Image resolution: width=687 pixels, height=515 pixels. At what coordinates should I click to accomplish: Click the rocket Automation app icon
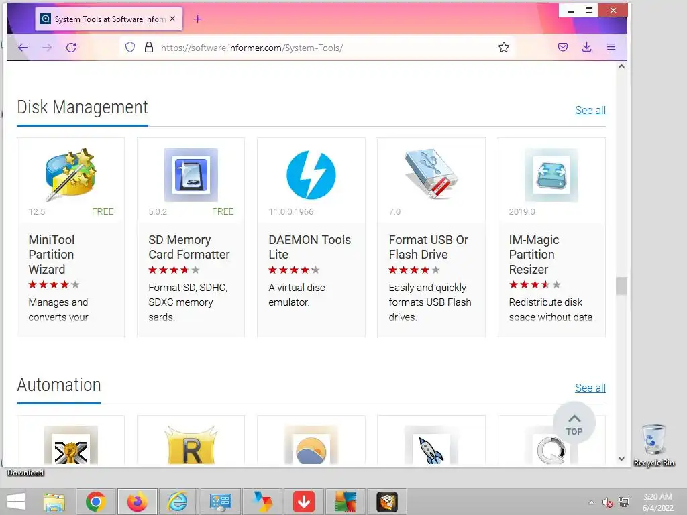pyautogui.click(x=431, y=446)
